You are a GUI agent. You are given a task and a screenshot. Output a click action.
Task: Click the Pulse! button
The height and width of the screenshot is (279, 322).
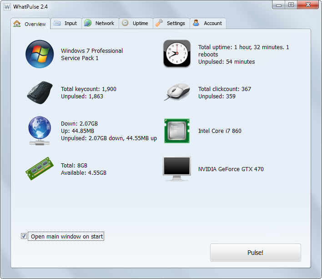click(x=256, y=253)
